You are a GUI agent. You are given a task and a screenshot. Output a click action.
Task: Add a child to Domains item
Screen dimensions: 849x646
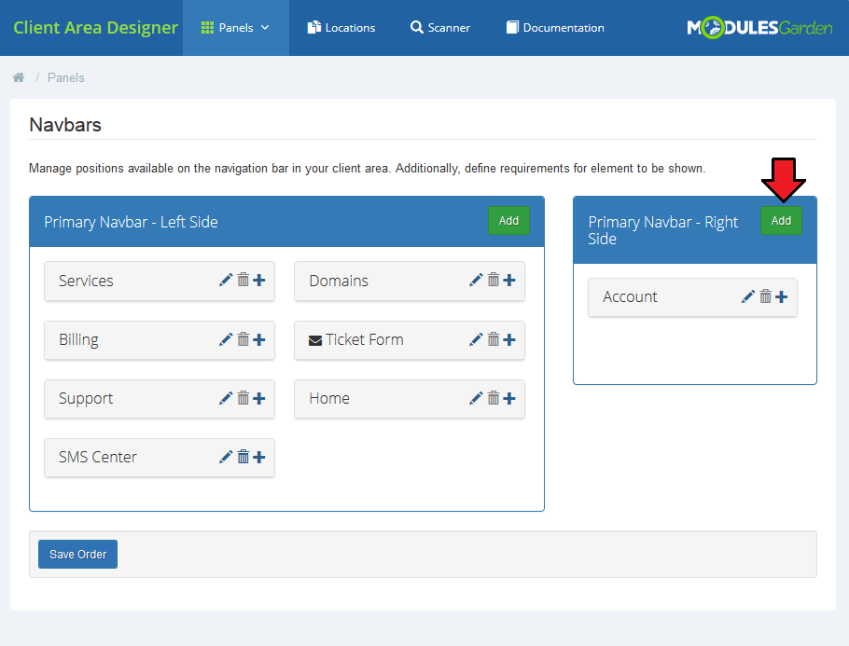click(509, 281)
